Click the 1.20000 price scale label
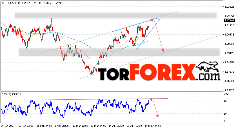This screenshot has width=236, height=129. click(229, 44)
